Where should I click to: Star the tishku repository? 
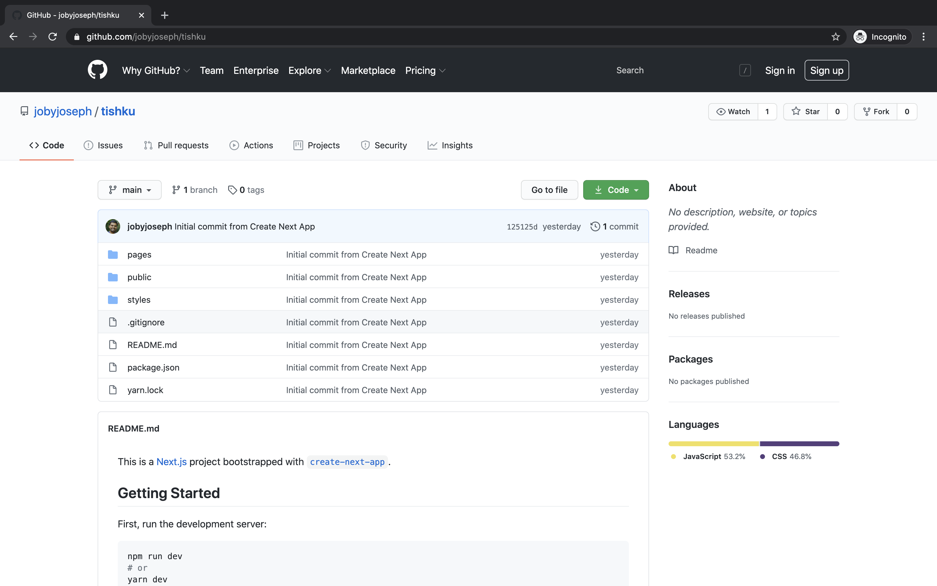pos(806,112)
